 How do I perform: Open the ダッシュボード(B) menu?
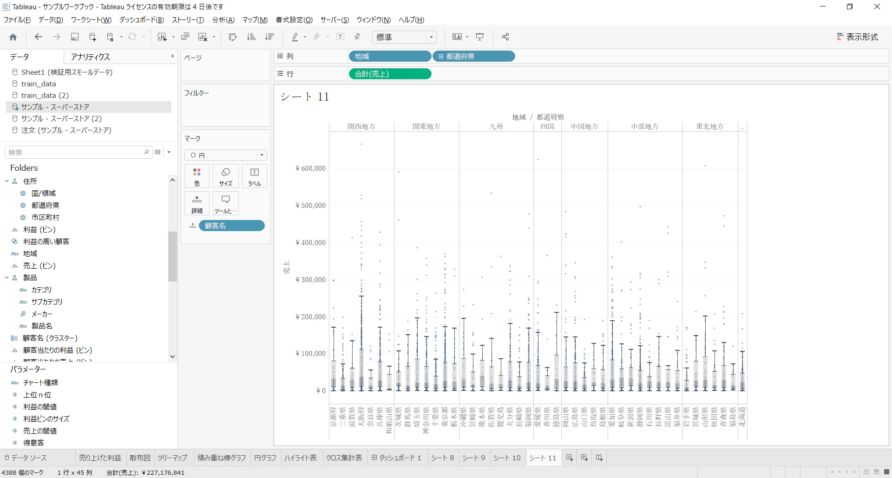(142, 20)
